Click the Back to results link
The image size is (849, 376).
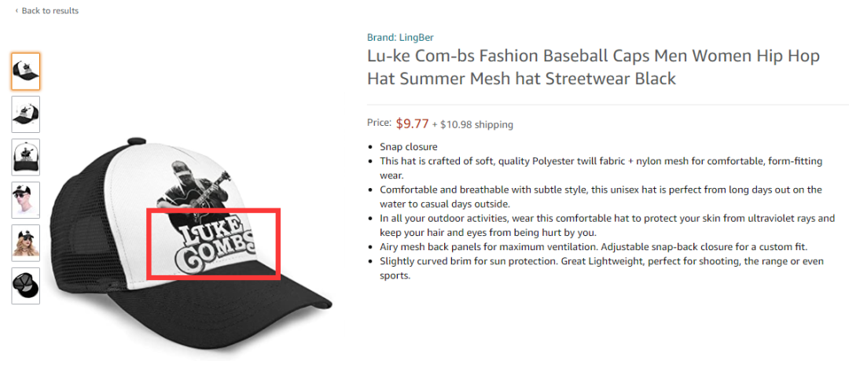(50, 11)
